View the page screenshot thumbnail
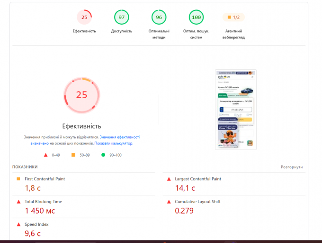322x243 pixels. (236, 110)
